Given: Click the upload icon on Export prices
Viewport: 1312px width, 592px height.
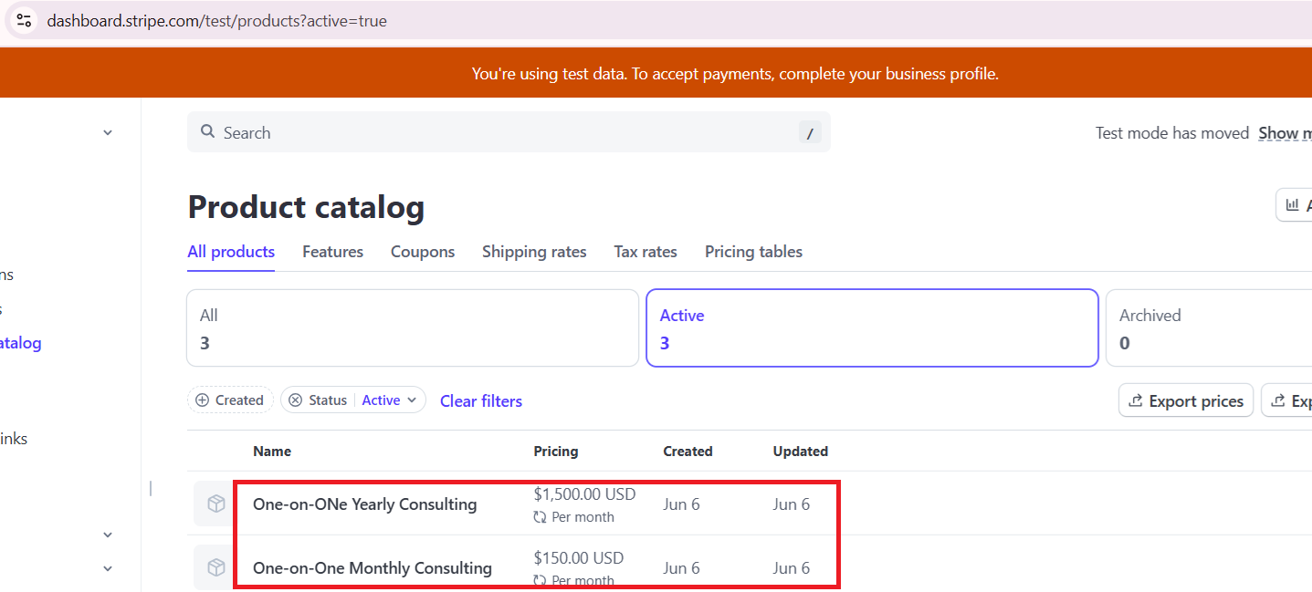Looking at the screenshot, I should (1136, 401).
